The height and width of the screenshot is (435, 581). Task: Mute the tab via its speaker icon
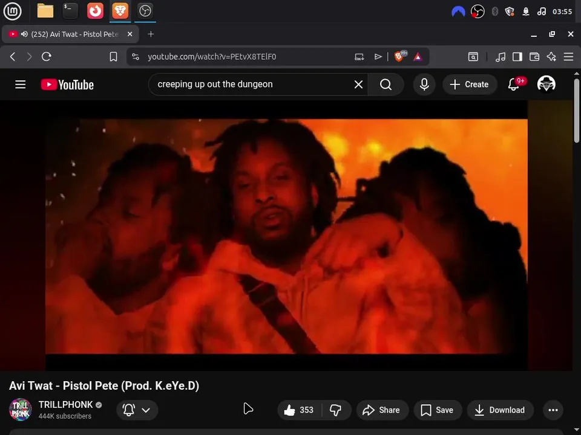(x=24, y=34)
